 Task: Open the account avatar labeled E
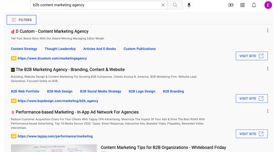click(x=268, y=5)
